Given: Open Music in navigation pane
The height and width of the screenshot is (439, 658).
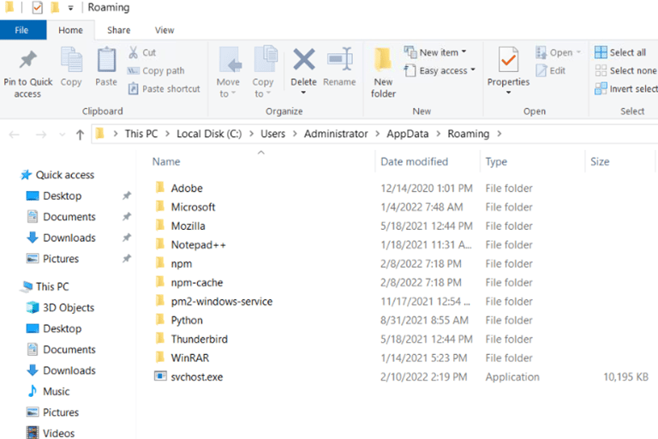Looking at the screenshot, I should pos(56,392).
